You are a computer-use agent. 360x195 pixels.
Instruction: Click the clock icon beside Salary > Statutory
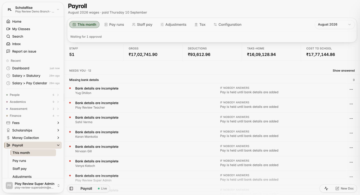point(8,76)
